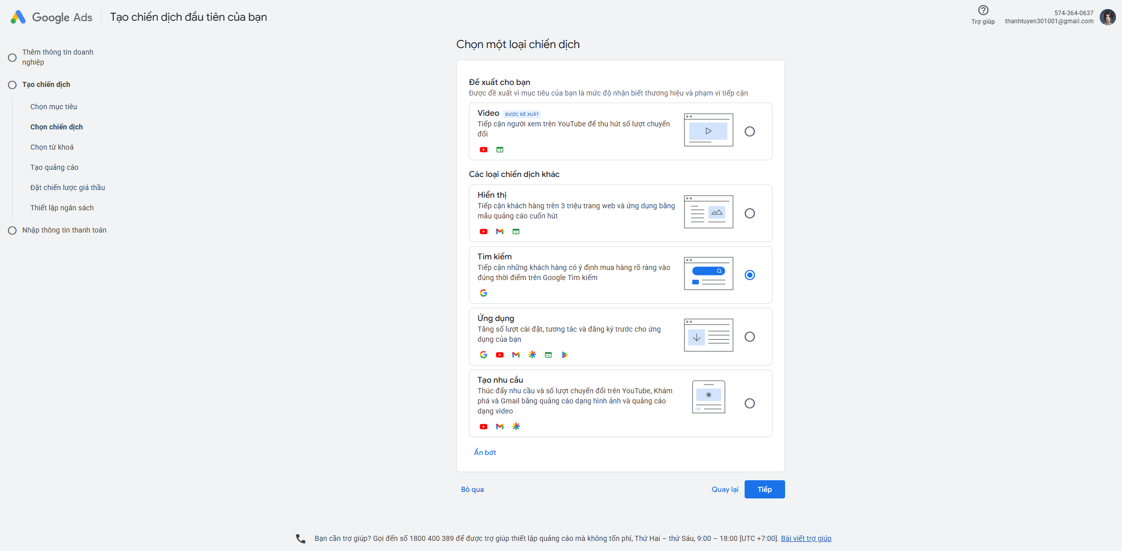Click YouTube icon in Ứng dụng card
The height and width of the screenshot is (551, 1122).
pyautogui.click(x=500, y=355)
